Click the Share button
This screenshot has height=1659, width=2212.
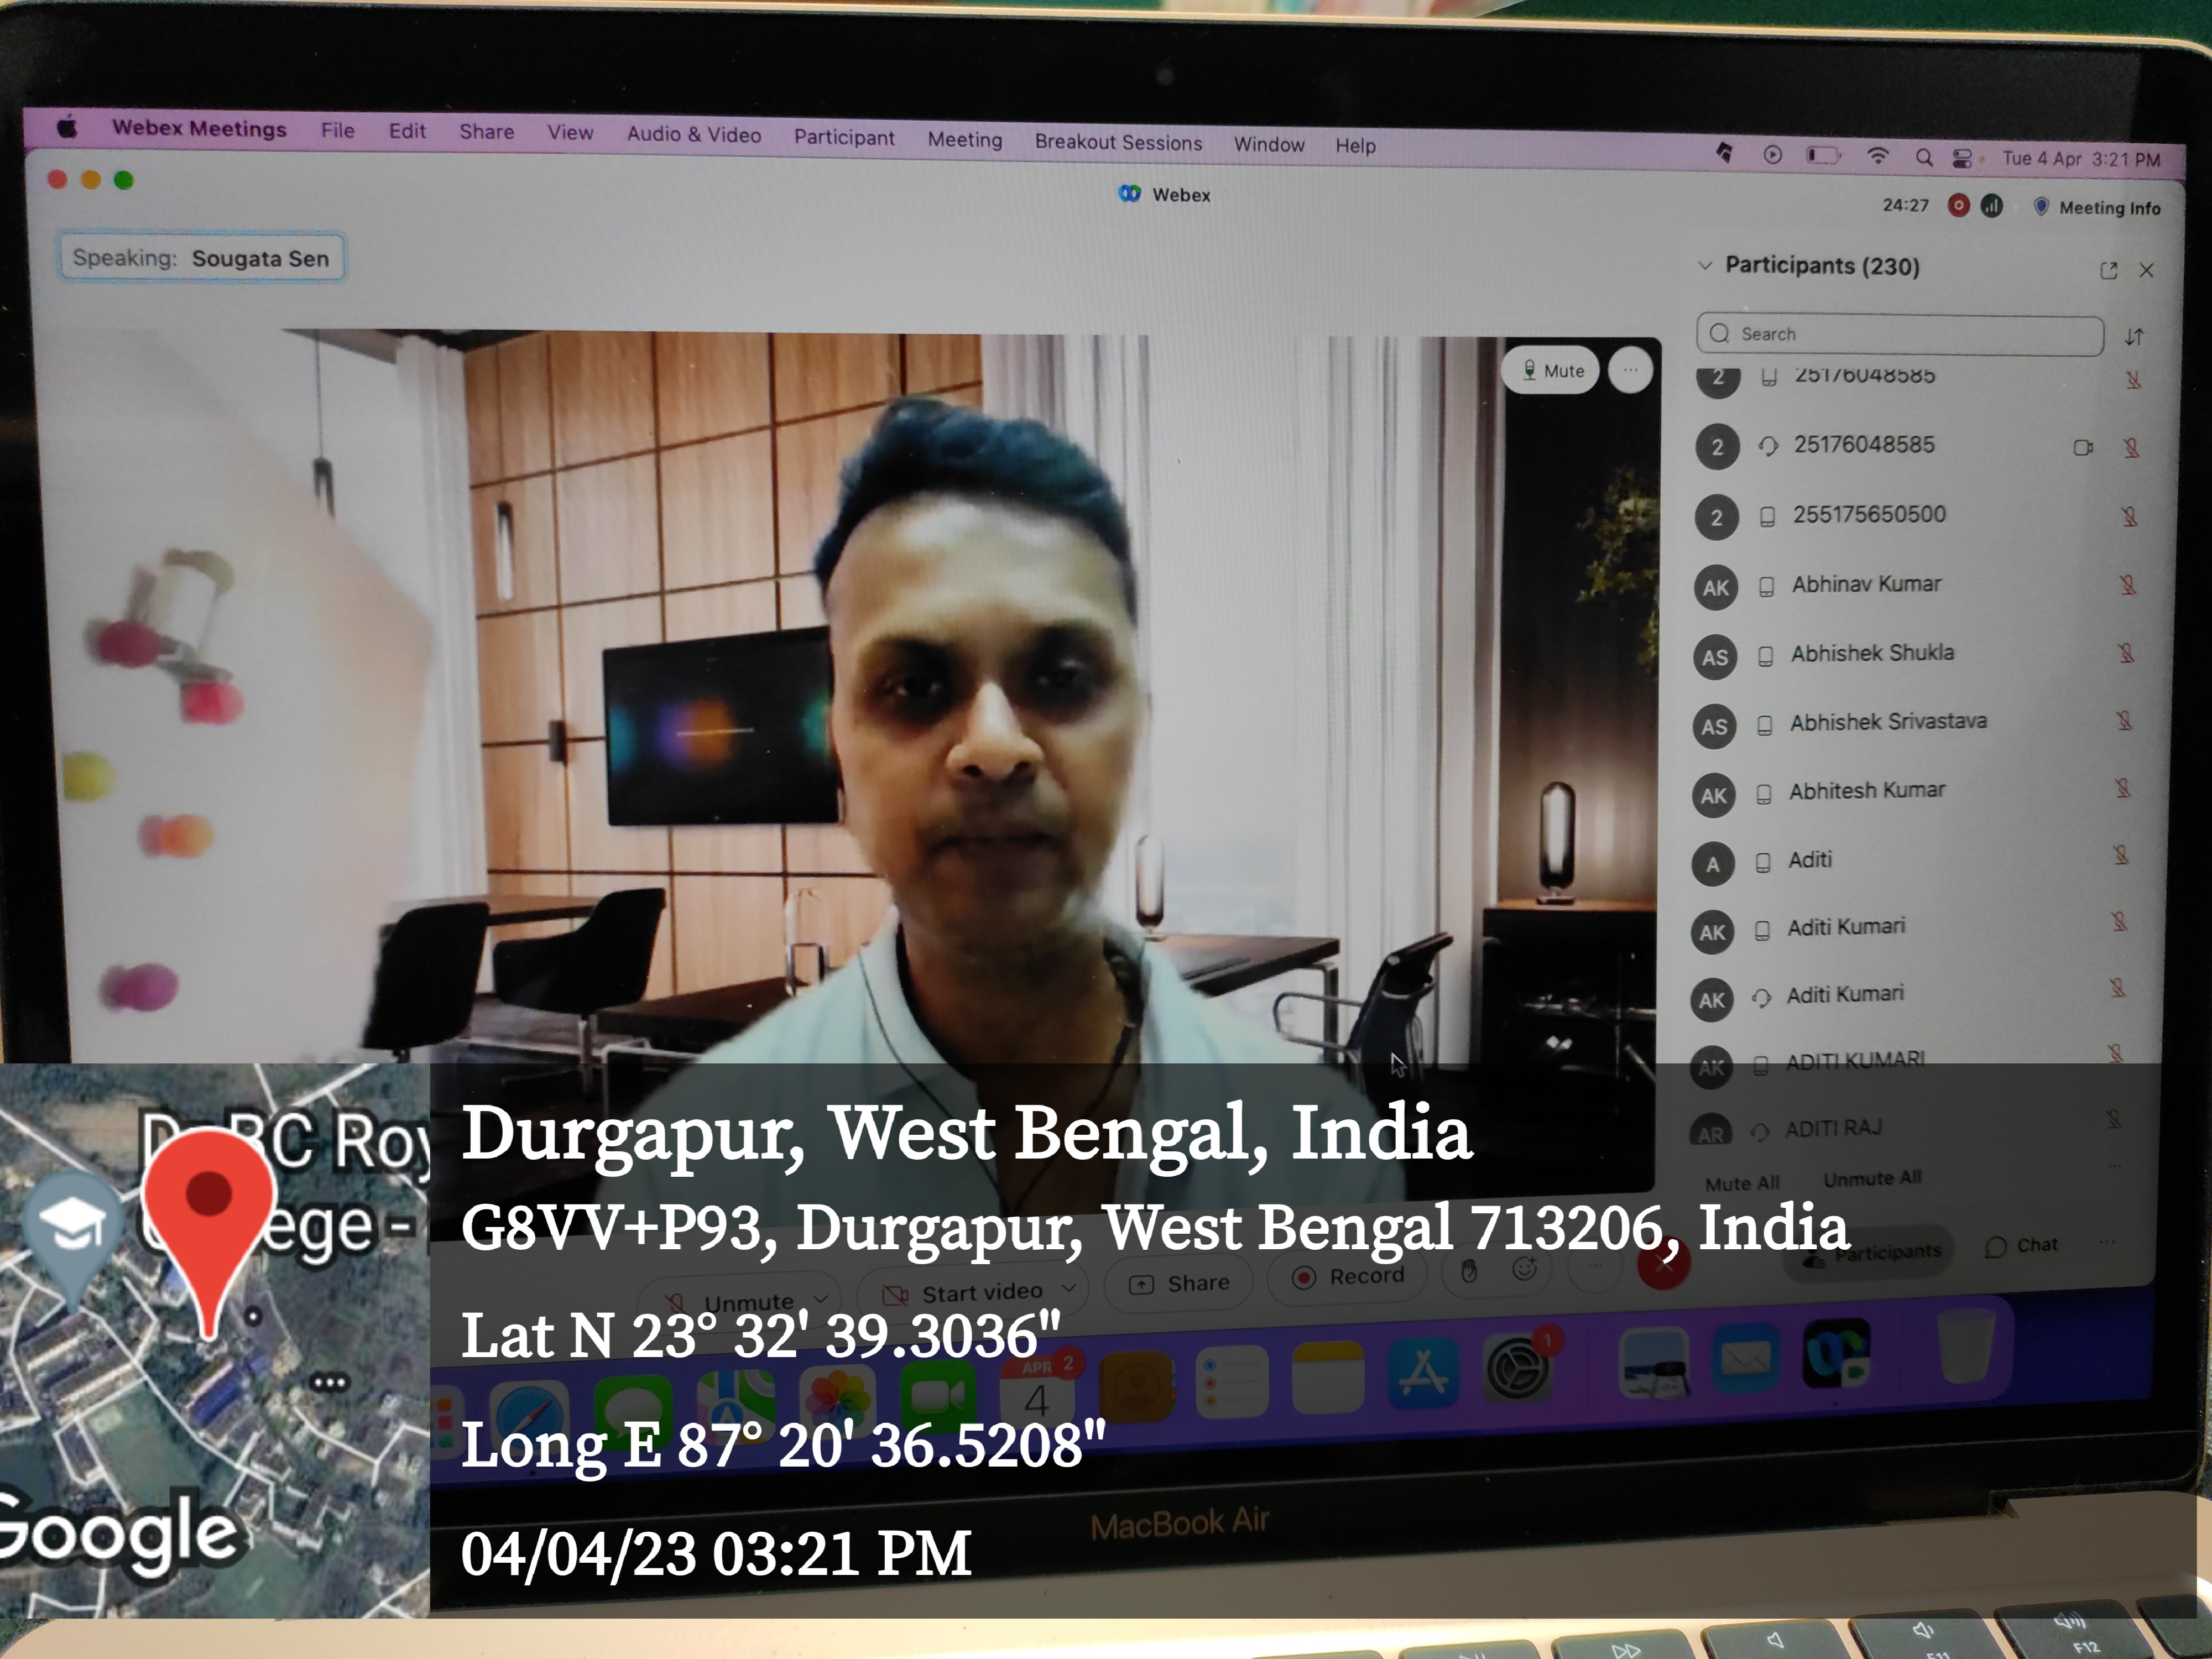click(1179, 1283)
